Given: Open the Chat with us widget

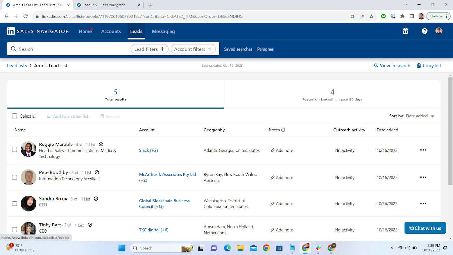Looking at the screenshot, I should [x=425, y=228].
